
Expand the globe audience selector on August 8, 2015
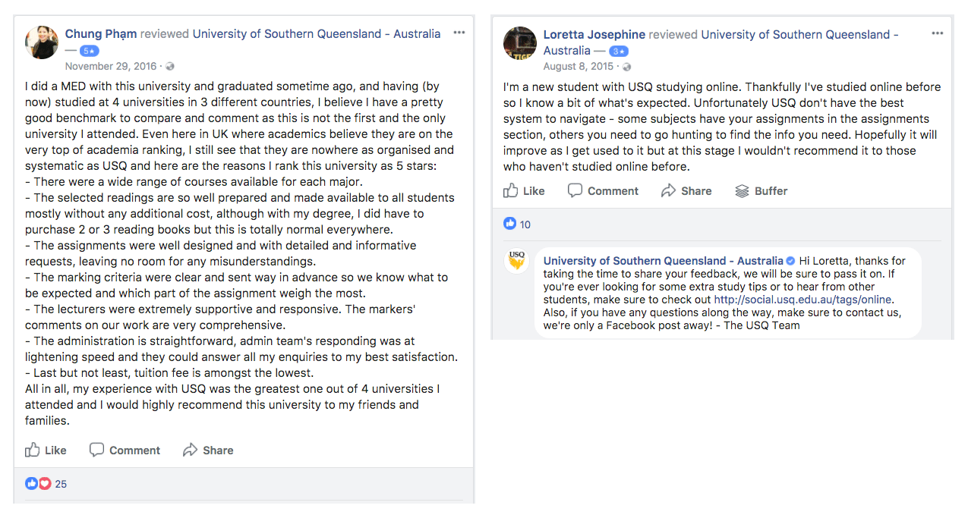[x=626, y=66]
